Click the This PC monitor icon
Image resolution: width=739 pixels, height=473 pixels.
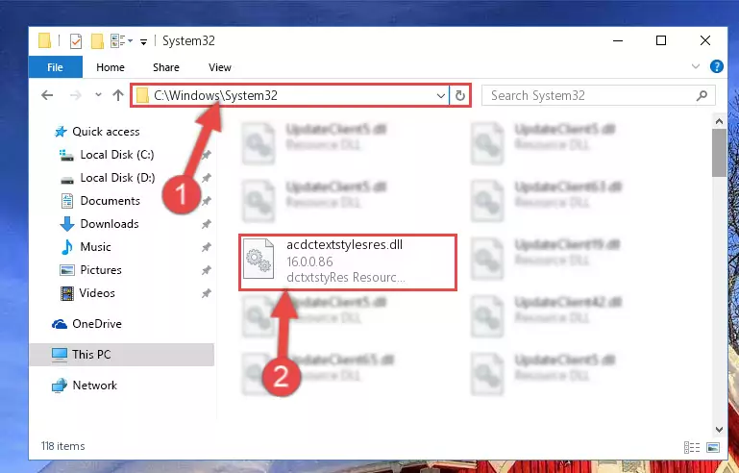(60, 355)
